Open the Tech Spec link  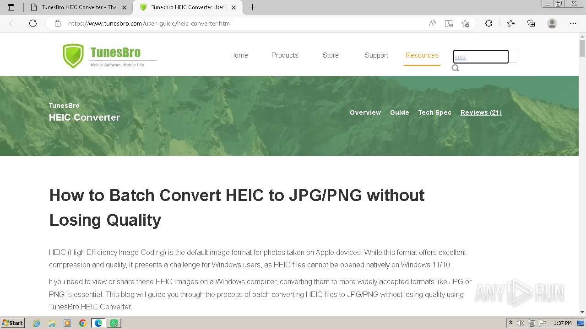(435, 112)
